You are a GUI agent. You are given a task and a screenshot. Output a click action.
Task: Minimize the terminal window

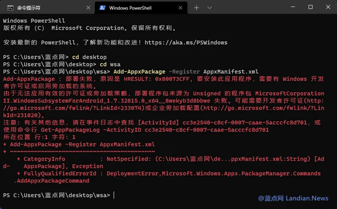(x=293, y=7)
